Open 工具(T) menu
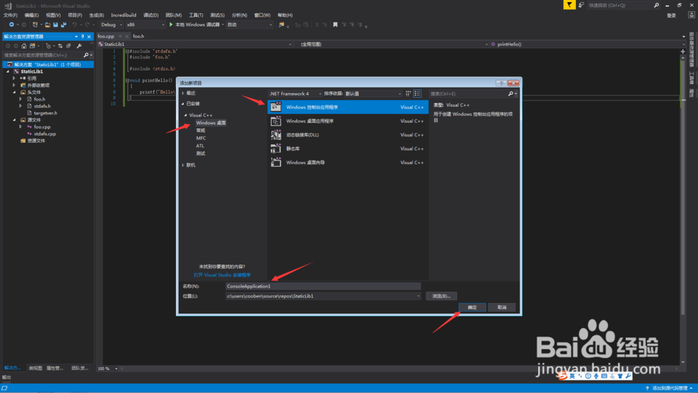698x393 pixels. tap(196, 15)
